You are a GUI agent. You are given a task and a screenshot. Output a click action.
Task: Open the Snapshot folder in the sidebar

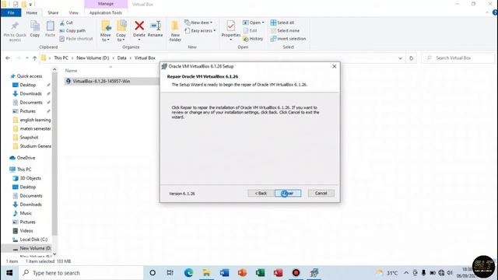[x=29, y=138]
